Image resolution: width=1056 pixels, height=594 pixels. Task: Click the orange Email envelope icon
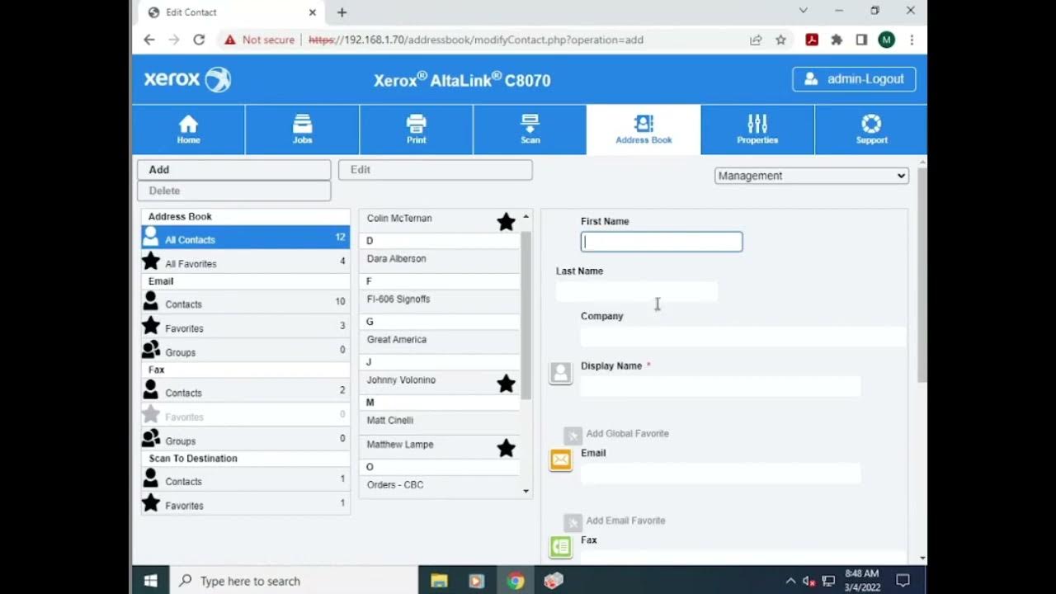pos(561,460)
